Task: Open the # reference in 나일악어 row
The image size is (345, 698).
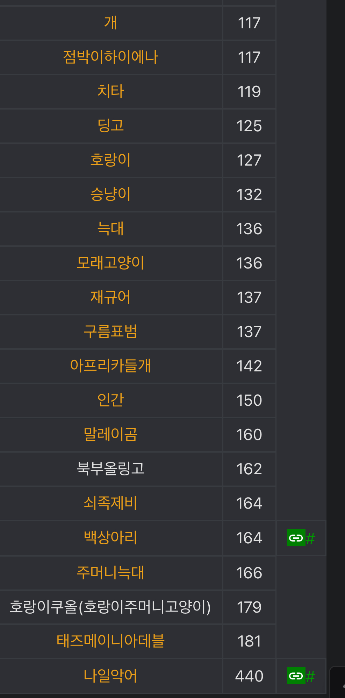Action: pyautogui.click(x=310, y=676)
